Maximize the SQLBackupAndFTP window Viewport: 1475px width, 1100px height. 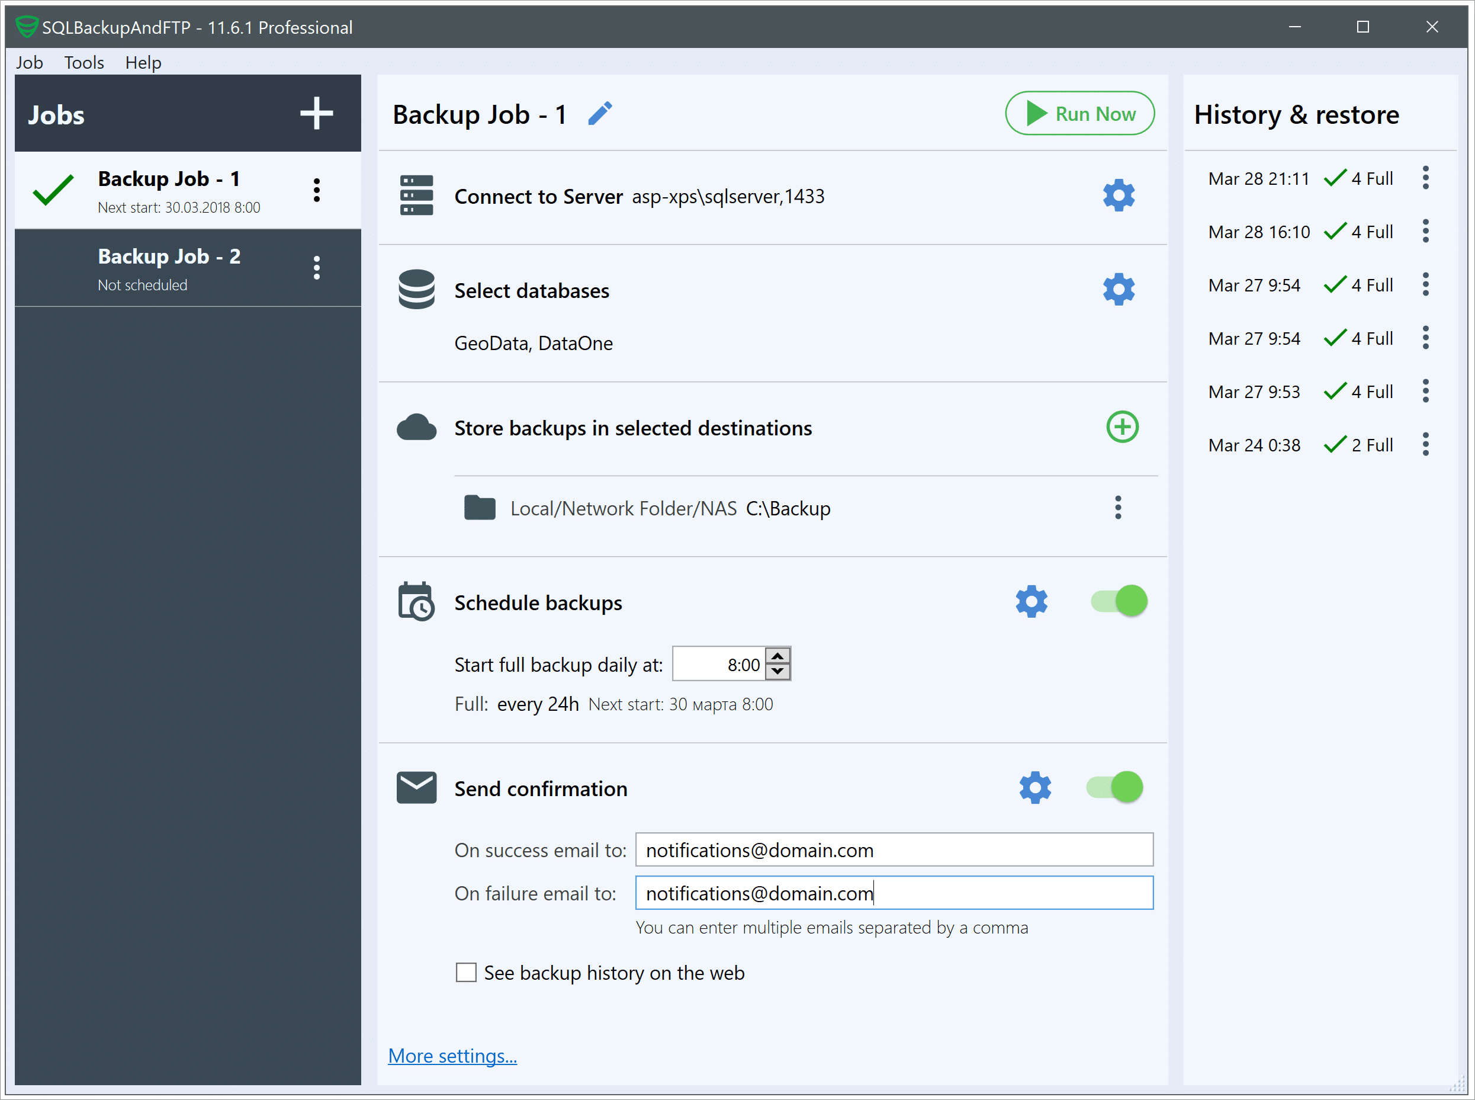[1363, 27]
